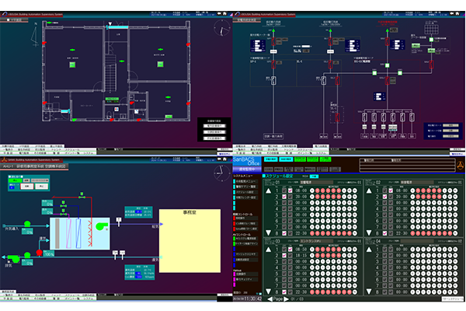Toggle the row 8 checkbox in schedule 02
Screen dimensions: 466x311
tap(384, 232)
